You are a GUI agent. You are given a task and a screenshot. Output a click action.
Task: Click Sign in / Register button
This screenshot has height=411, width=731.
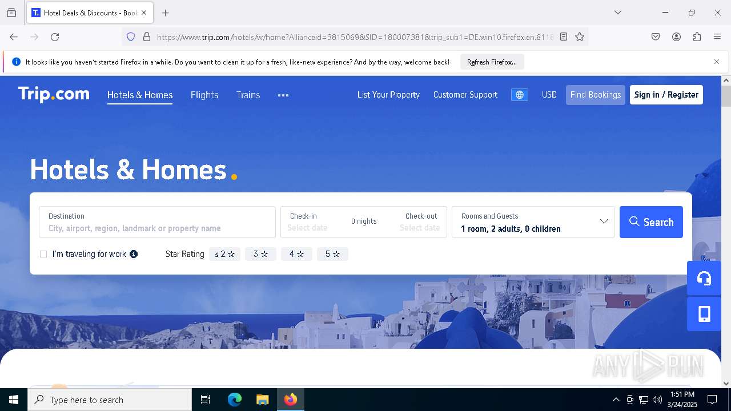coord(666,95)
